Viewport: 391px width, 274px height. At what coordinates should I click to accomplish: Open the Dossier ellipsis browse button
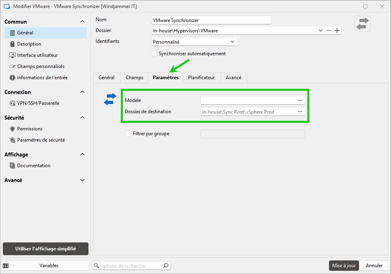point(329,30)
